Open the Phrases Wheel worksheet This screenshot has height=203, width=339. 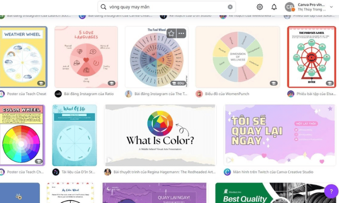point(311,57)
